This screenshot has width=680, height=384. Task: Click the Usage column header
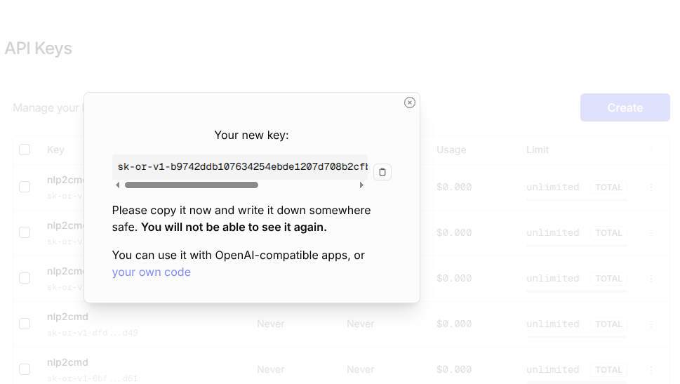[x=451, y=150]
